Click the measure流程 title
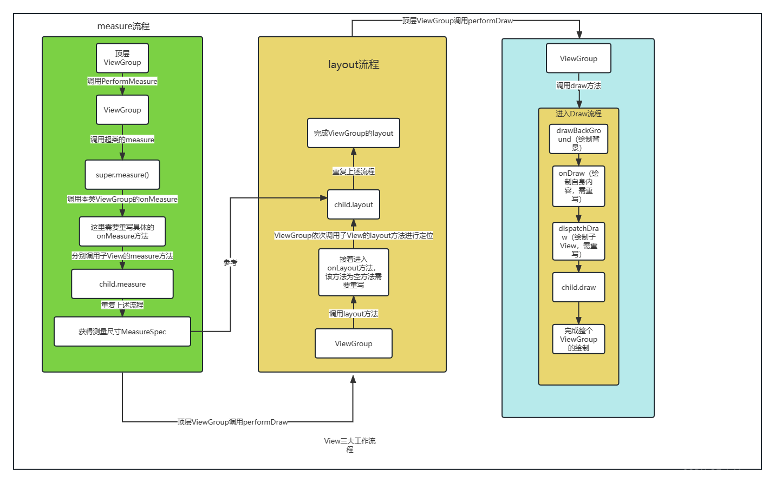The height and width of the screenshot is (483, 775). 123,26
